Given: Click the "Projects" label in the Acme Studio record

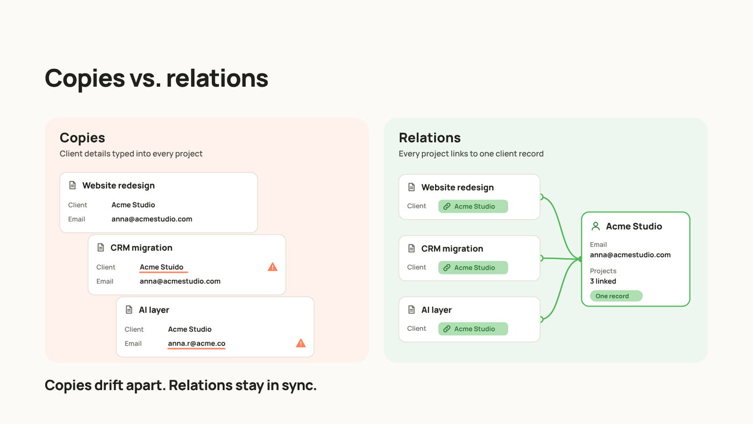Looking at the screenshot, I should (x=603, y=271).
